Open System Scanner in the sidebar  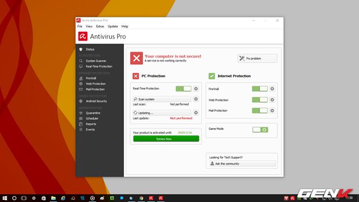(x=96, y=61)
